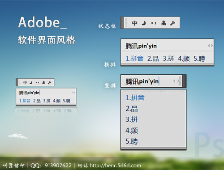Toggle the half-moon icon in small status bar

pos(31,82)
